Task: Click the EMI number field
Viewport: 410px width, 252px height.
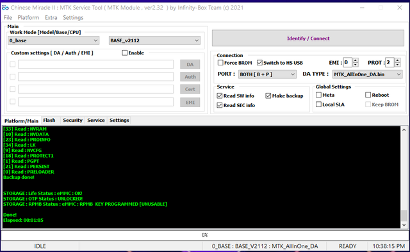Action: [347, 63]
